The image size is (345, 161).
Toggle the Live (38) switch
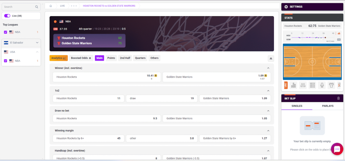coord(7,16)
